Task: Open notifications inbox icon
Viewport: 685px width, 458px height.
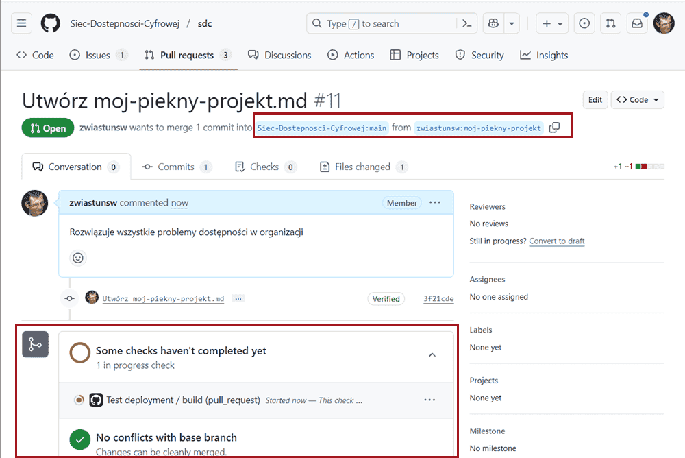Action: [x=637, y=23]
